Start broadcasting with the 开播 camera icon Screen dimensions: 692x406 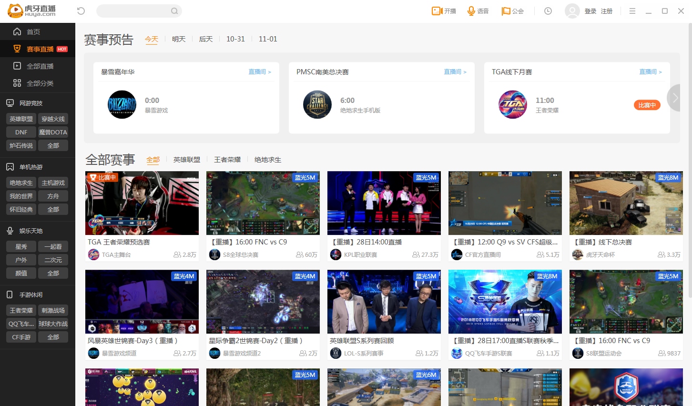point(438,11)
